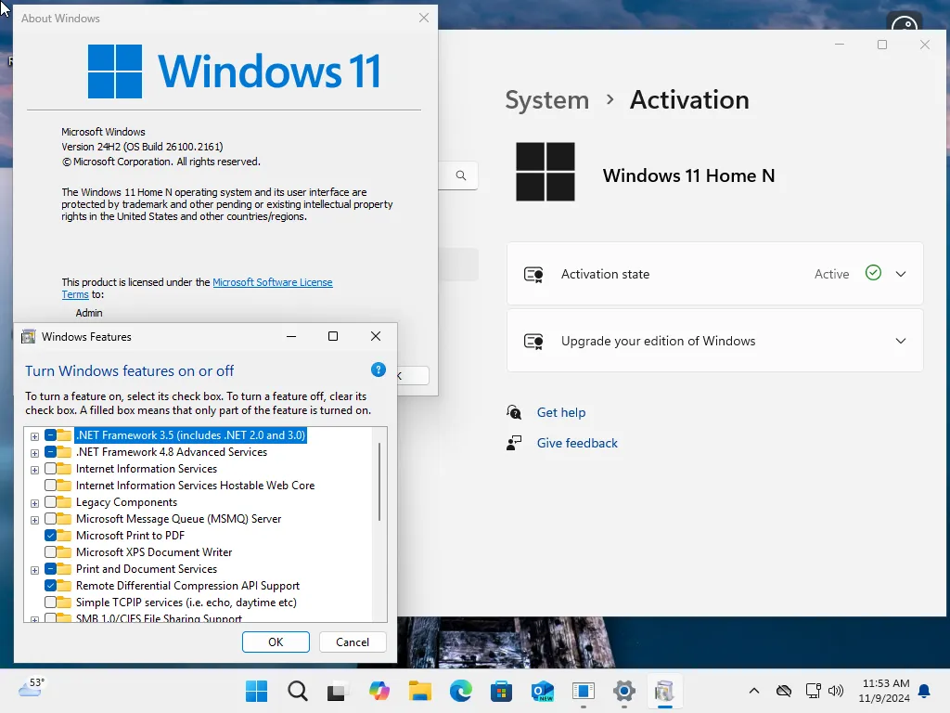950x713 pixels.
Task: Open File Explorer from the taskbar
Action: tap(420, 691)
